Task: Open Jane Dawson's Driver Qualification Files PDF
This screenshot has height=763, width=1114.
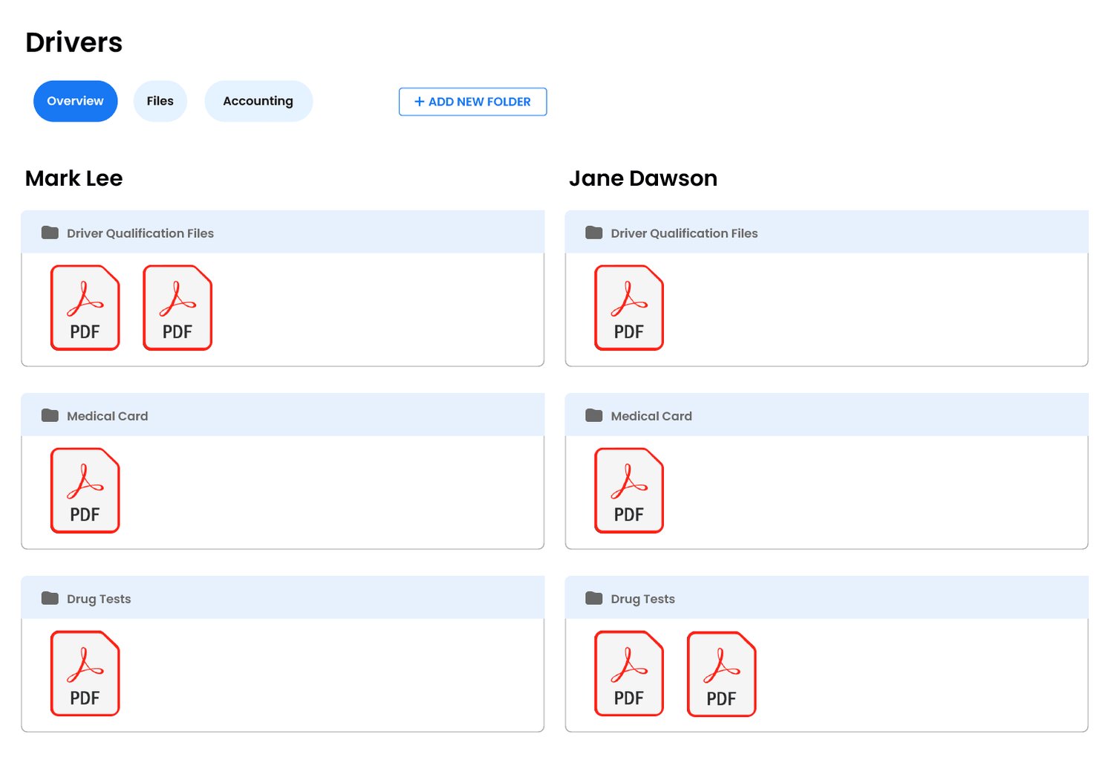Action: pyautogui.click(x=629, y=308)
